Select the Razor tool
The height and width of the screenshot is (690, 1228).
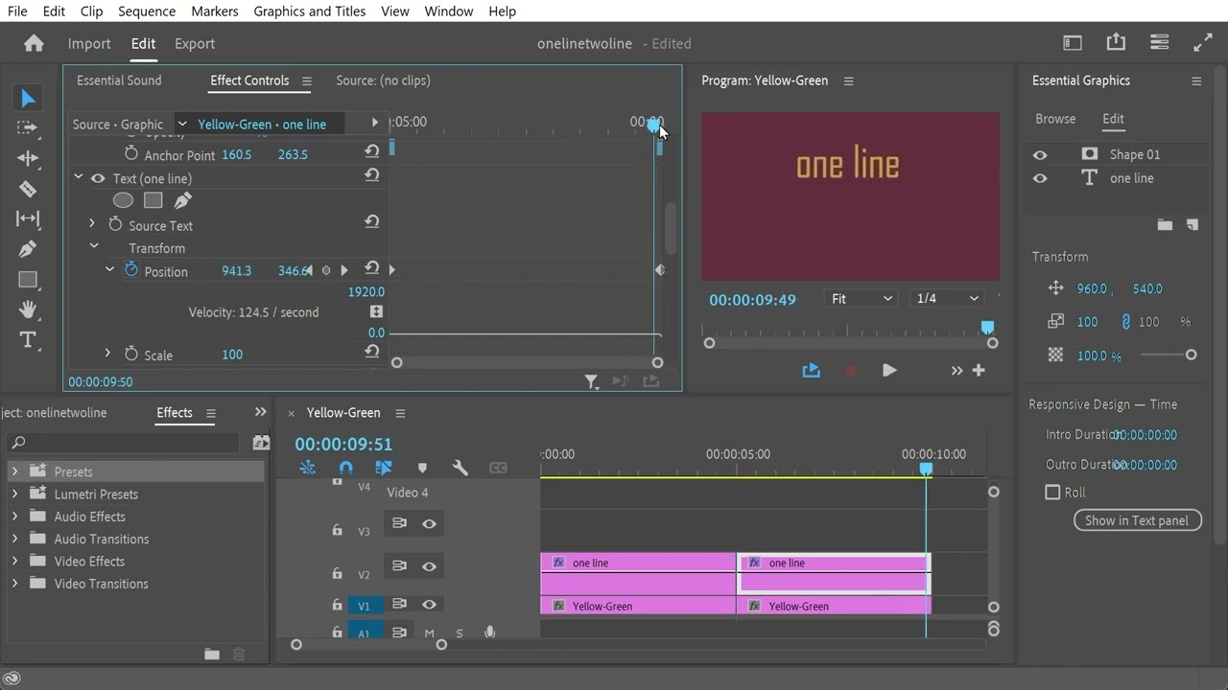pyautogui.click(x=28, y=189)
